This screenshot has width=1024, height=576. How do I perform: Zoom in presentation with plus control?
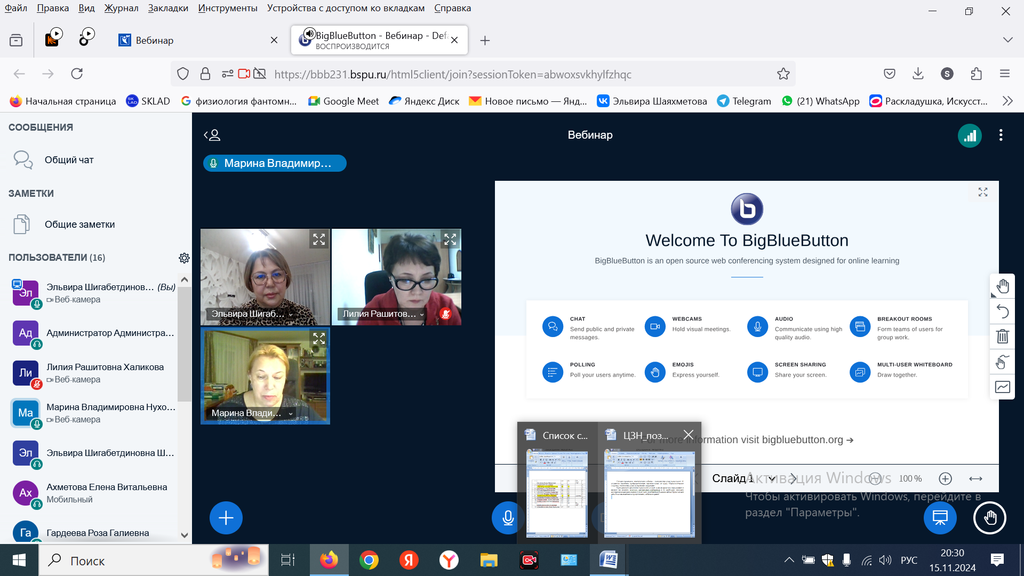(x=945, y=479)
